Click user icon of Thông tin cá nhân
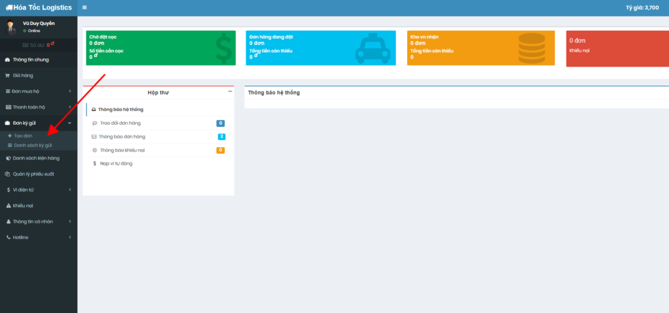Viewport: 669px width, 313px height. [8, 222]
